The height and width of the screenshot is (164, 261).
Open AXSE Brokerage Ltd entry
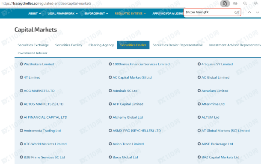tap(217, 144)
